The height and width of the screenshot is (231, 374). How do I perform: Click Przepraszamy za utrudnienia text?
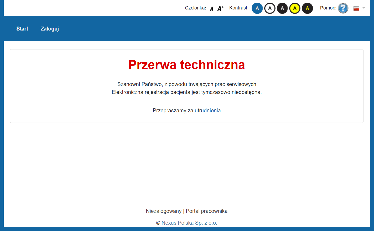pyautogui.click(x=187, y=111)
